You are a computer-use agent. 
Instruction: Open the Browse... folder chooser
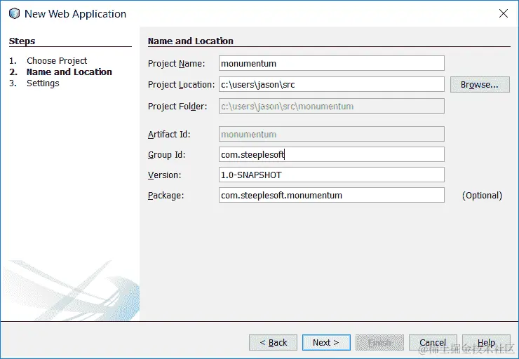(x=480, y=85)
